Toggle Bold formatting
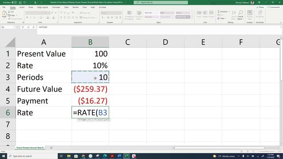The width and height of the screenshot is (283, 159). click(27, 18)
